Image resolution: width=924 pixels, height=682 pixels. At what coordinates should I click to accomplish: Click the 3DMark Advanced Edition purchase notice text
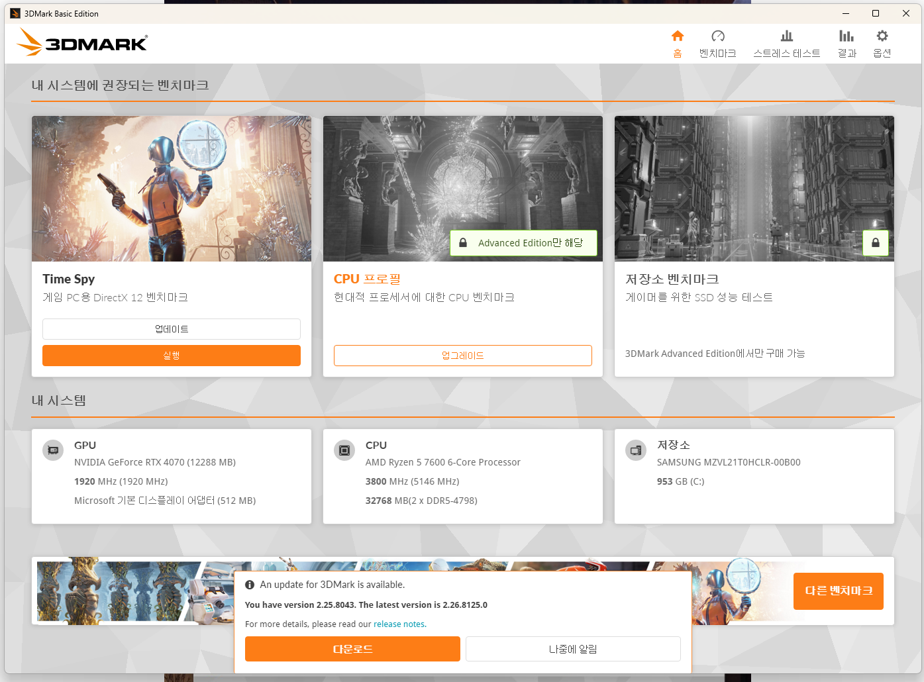pyautogui.click(x=715, y=354)
